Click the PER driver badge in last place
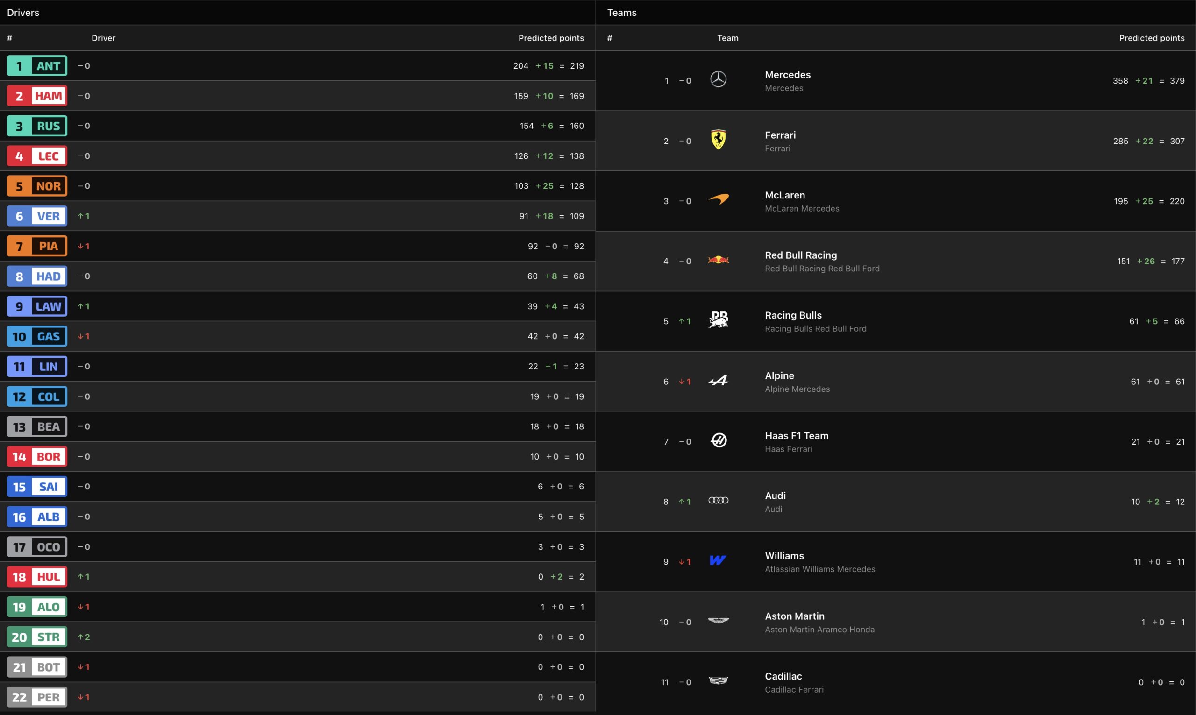Viewport: 1196px width, 715px height. point(37,697)
